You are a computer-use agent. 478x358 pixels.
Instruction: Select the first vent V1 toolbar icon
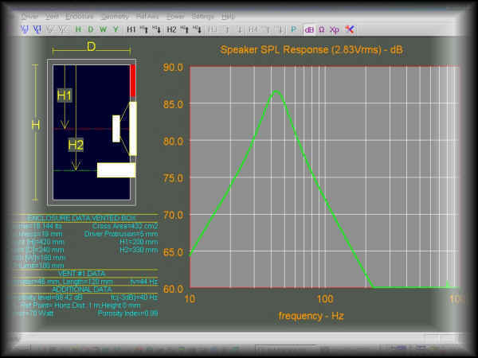25,29
